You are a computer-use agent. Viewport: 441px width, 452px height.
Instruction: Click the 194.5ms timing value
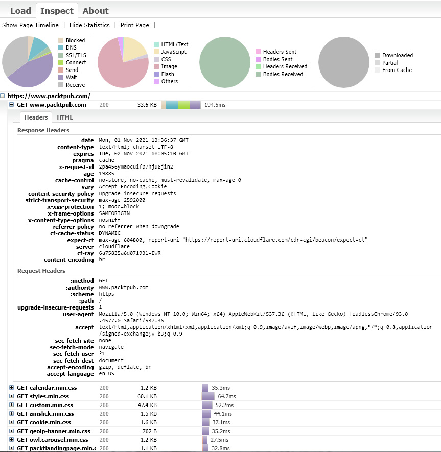click(x=215, y=105)
